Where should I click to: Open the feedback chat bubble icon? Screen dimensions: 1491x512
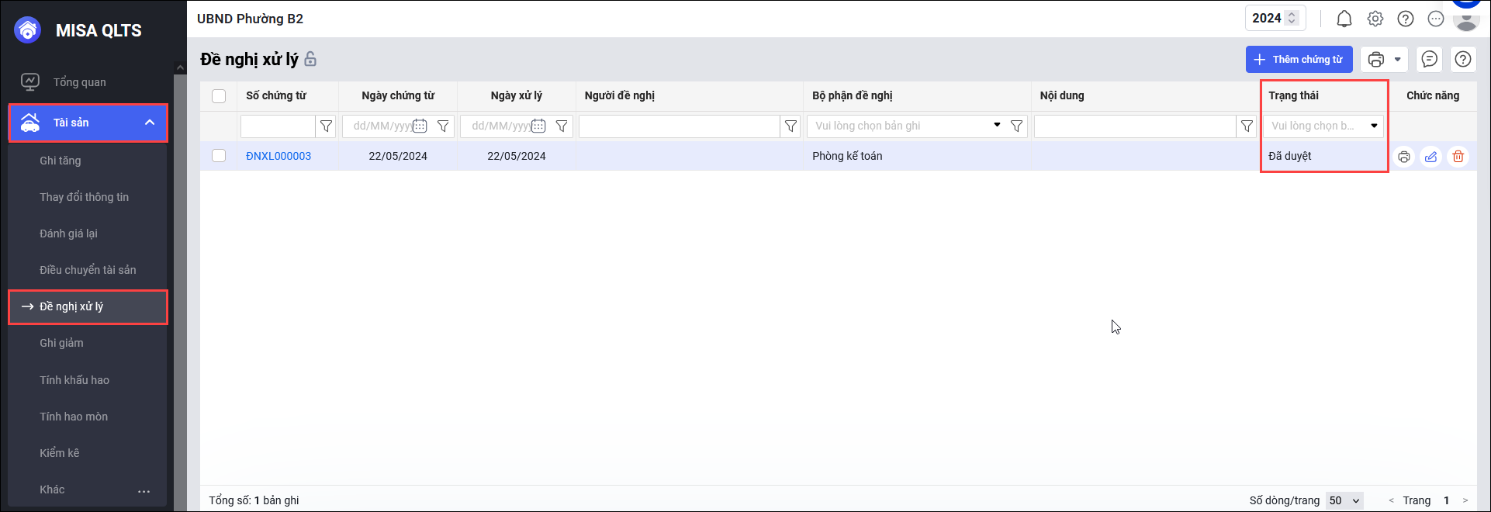[x=1430, y=59]
